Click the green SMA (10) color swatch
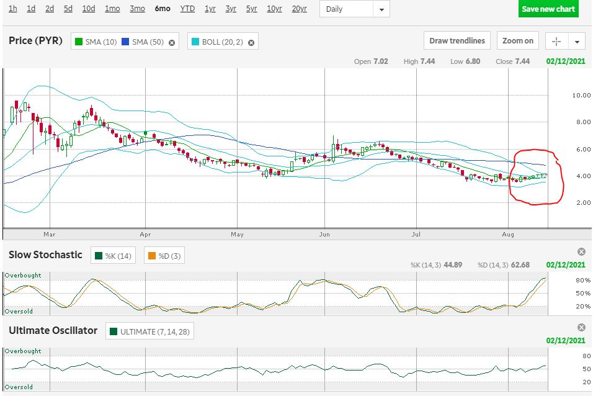 tap(79, 42)
